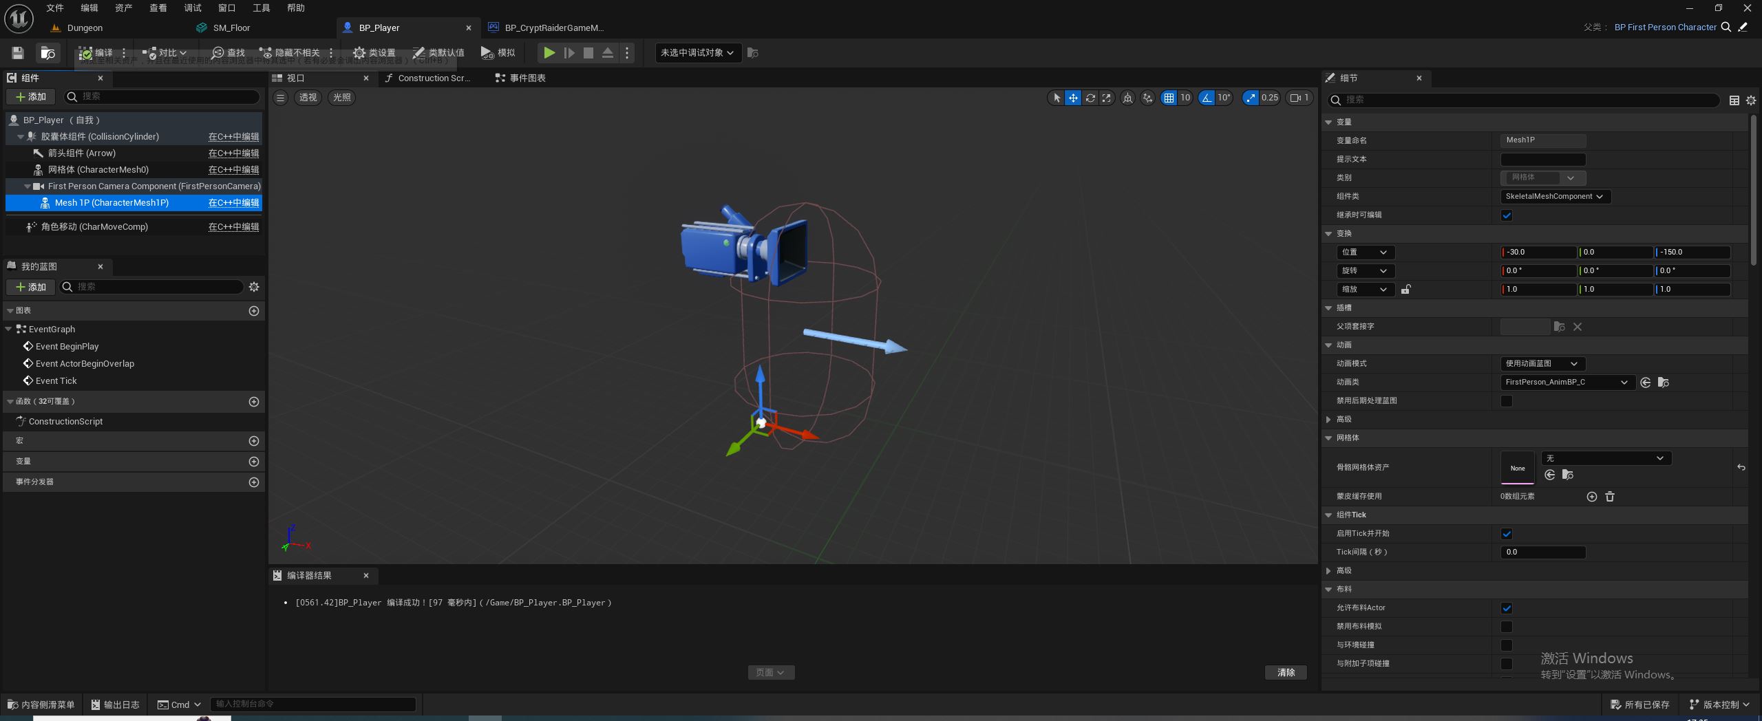This screenshot has height=721, width=1762.
Task: Clear the parent socket with the X icon
Action: click(1578, 327)
